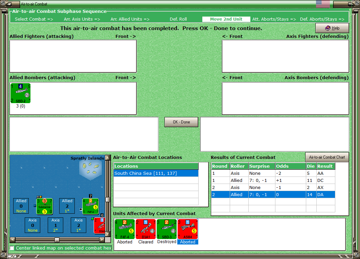Click inside Axis Bombers defending box
The width and height of the screenshot is (360, 259).
click(x=285, y=98)
